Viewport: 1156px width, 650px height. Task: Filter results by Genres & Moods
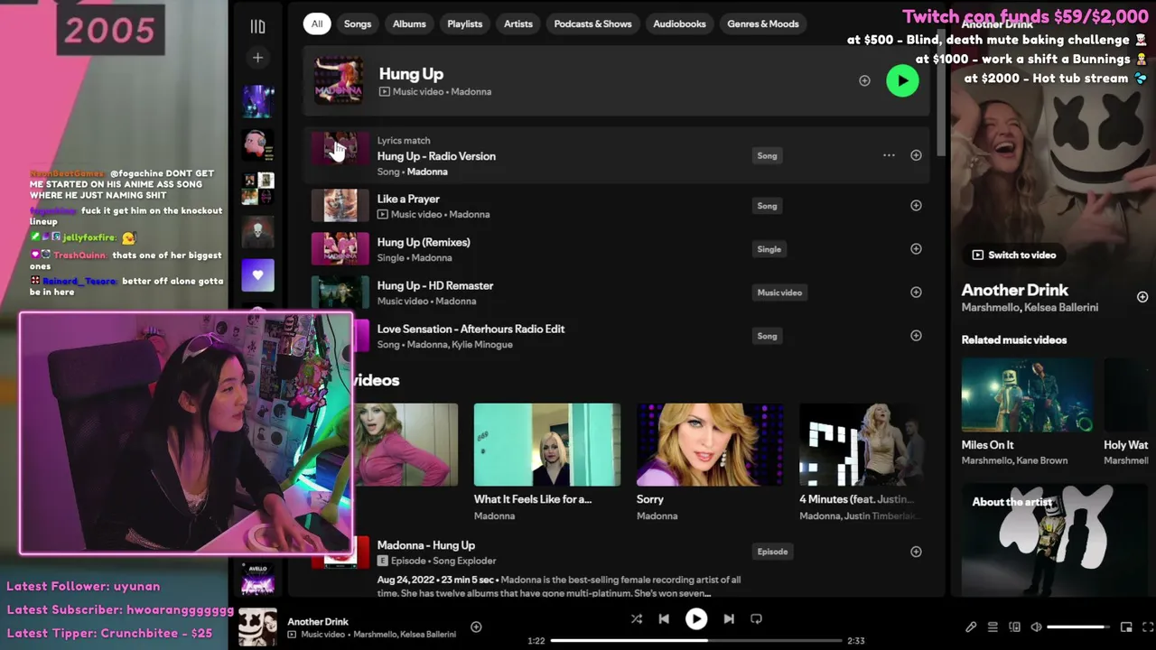pyautogui.click(x=763, y=23)
